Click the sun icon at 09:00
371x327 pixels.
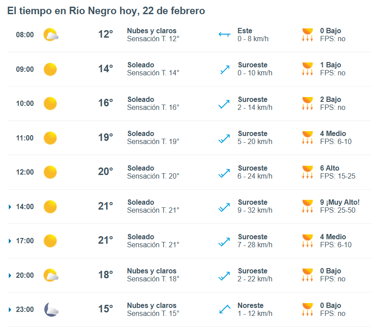point(50,69)
